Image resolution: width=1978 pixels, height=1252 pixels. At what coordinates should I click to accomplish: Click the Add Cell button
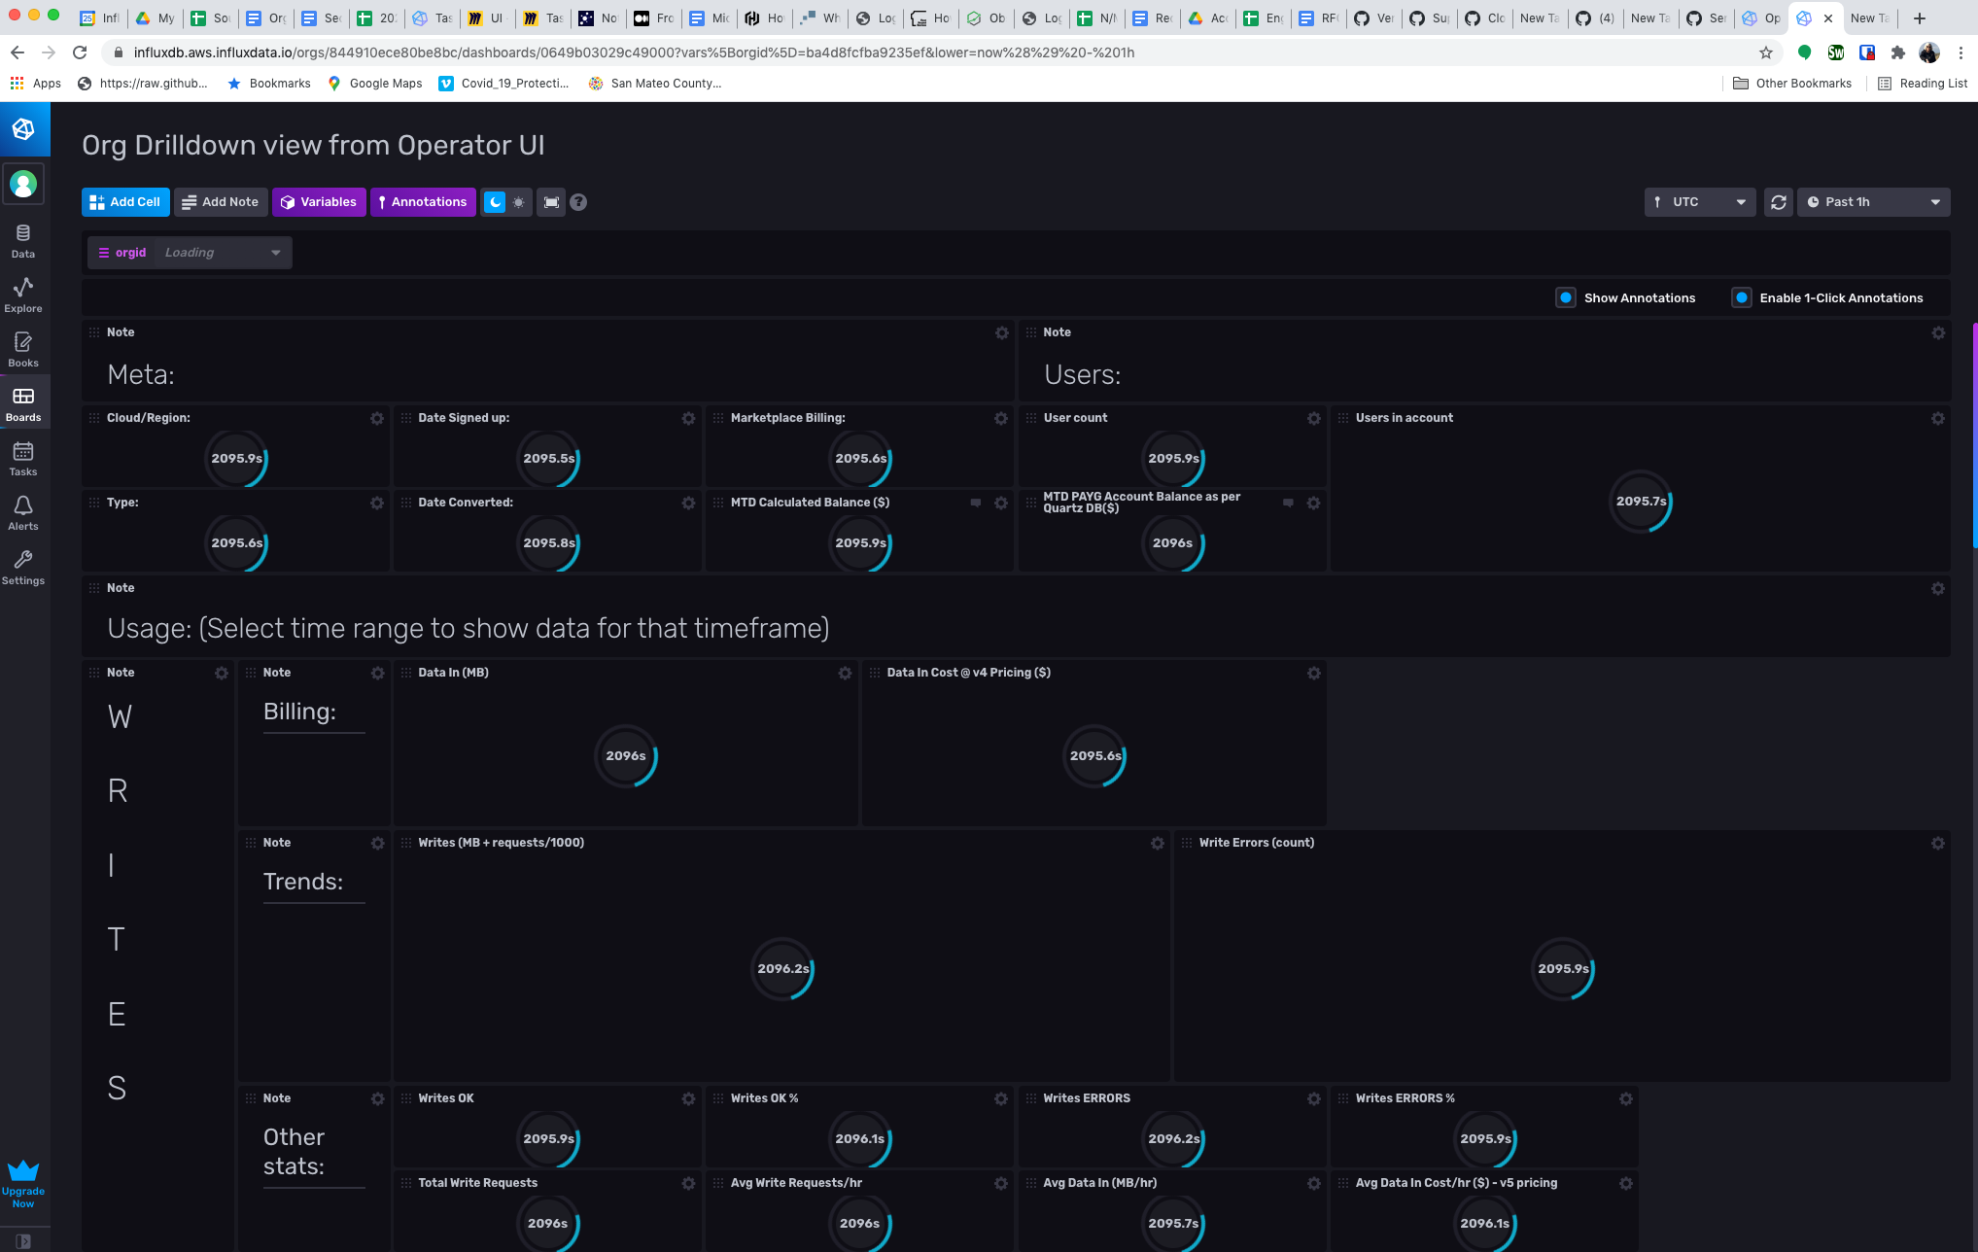tap(124, 202)
